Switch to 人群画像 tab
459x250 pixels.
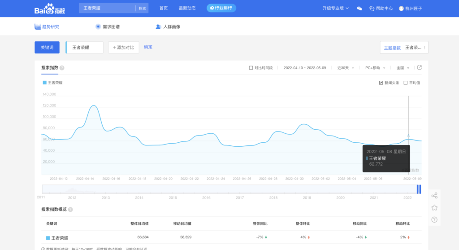pyautogui.click(x=168, y=26)
